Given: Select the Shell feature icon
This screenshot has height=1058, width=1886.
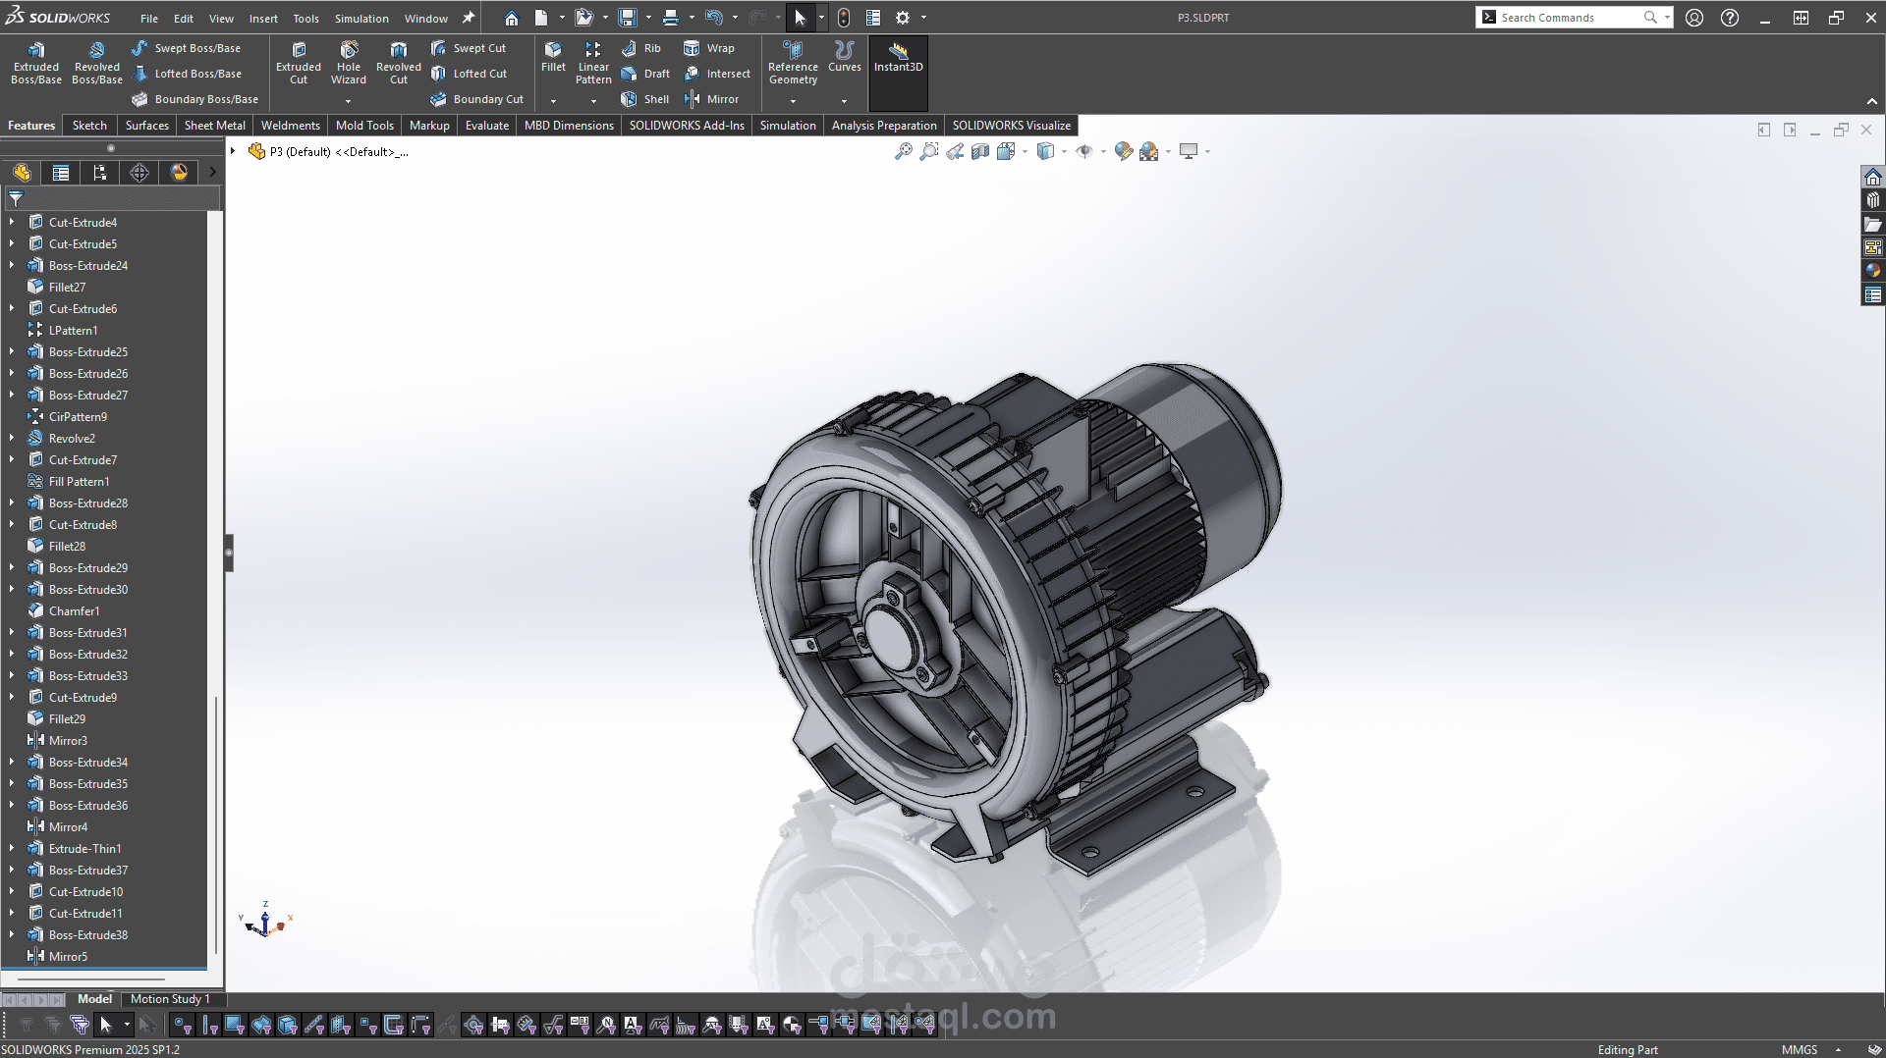Looking at the screenshot, I should (x=645, y=99).
